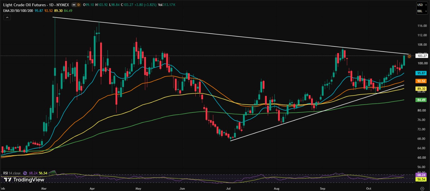This screenshot has width=430, height=191.
Task: Click the green 84.49 EMA price label
Action: click(421, 99)
